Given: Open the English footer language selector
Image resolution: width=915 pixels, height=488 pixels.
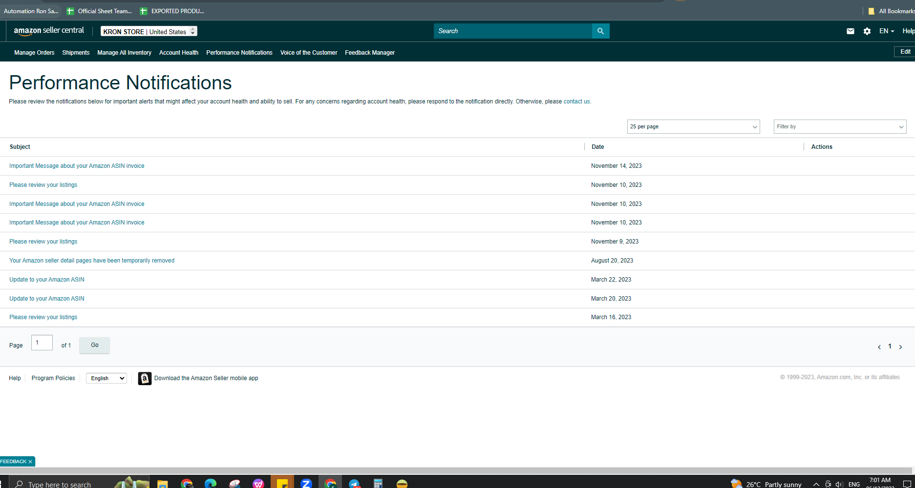Looking at the screenshot, I should [106, 378].
